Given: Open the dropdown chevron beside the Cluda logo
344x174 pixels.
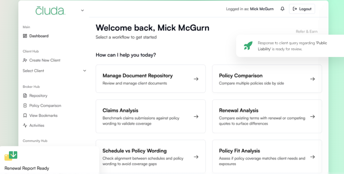Looking at the screenshot, I should (82, 11).
